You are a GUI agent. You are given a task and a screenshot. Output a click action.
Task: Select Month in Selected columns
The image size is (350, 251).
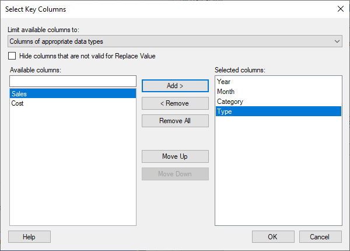[x=278, y=92]
